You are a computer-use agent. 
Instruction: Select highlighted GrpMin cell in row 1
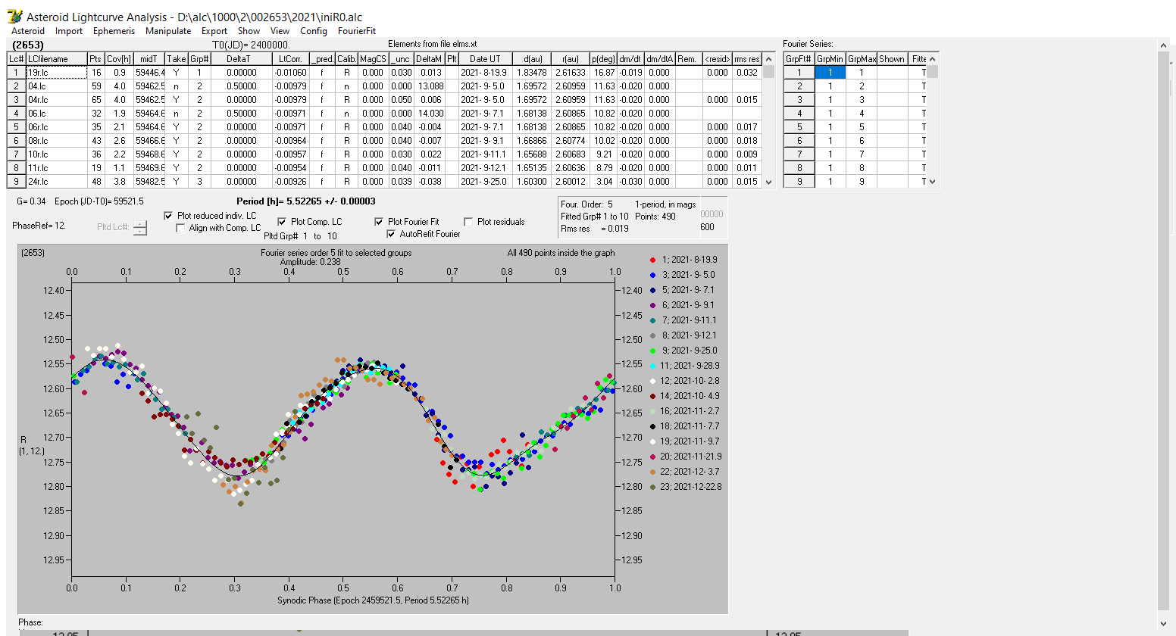coord(830,73)
